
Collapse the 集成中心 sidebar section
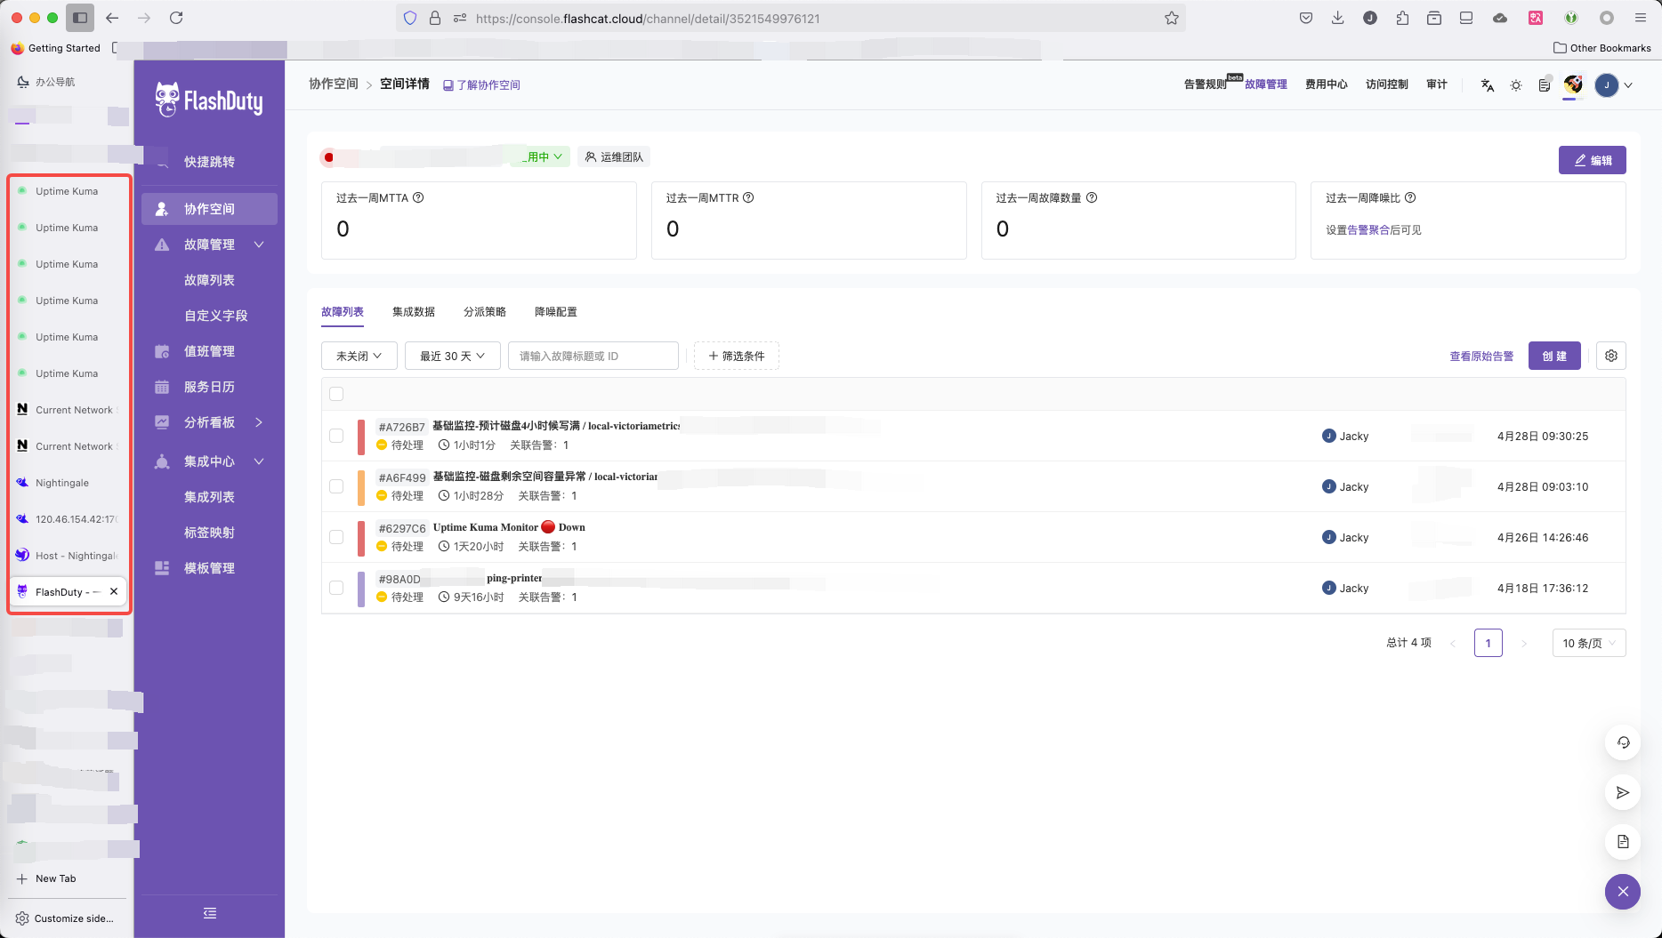click(259, 461)
